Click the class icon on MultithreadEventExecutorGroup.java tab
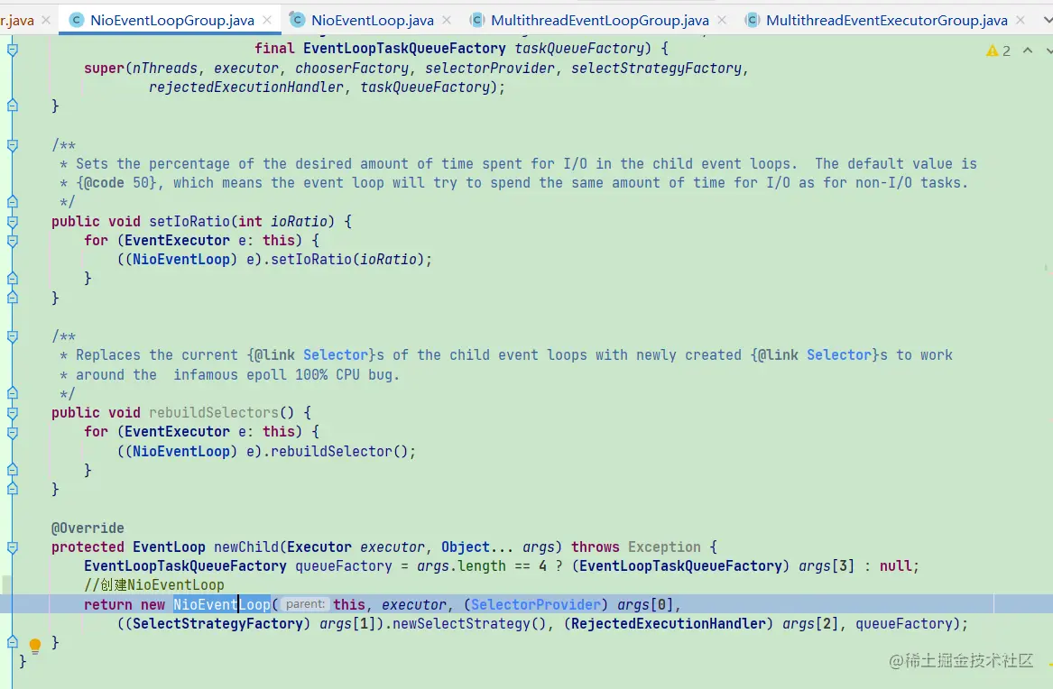 [752, 20]
